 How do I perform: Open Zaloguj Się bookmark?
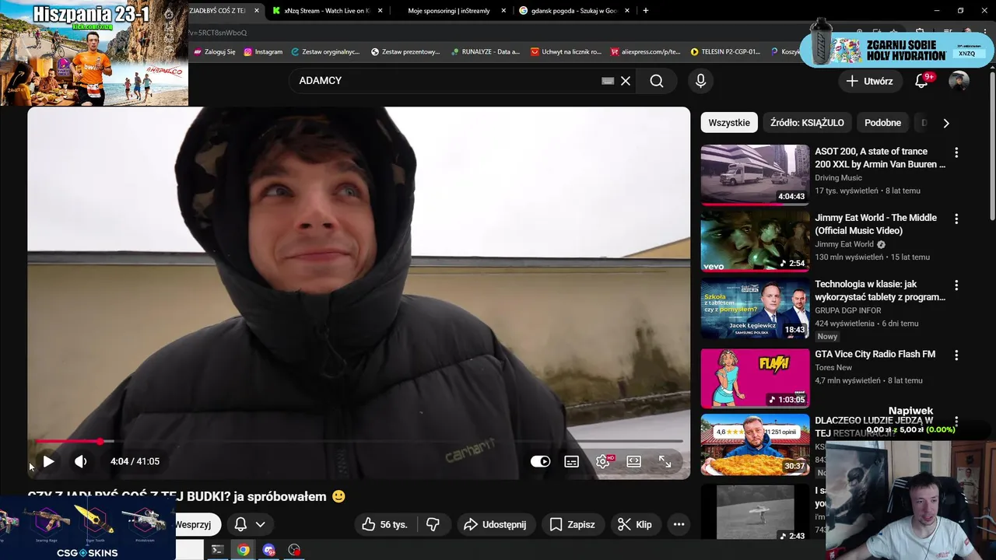click(215, 51)
